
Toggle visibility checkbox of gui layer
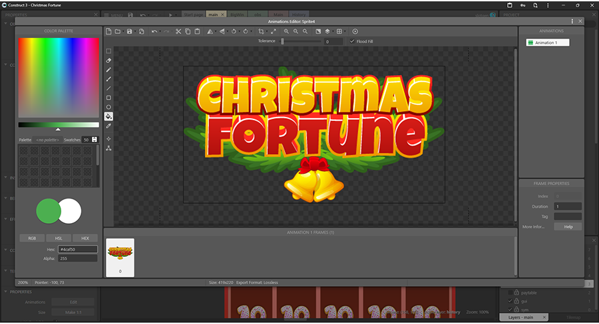(x=511, y=301)
